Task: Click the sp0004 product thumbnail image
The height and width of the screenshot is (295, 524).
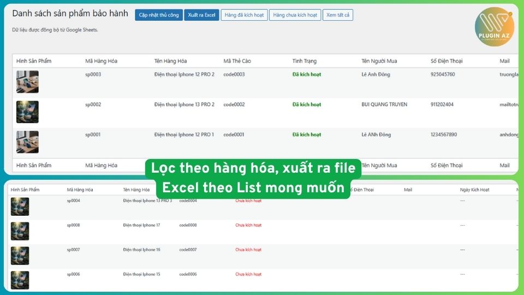Action: pos(20,207)
